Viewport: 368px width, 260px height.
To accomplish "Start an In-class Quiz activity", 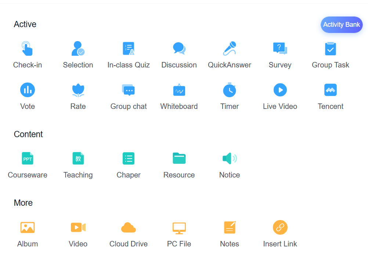I will click(129, 48).
